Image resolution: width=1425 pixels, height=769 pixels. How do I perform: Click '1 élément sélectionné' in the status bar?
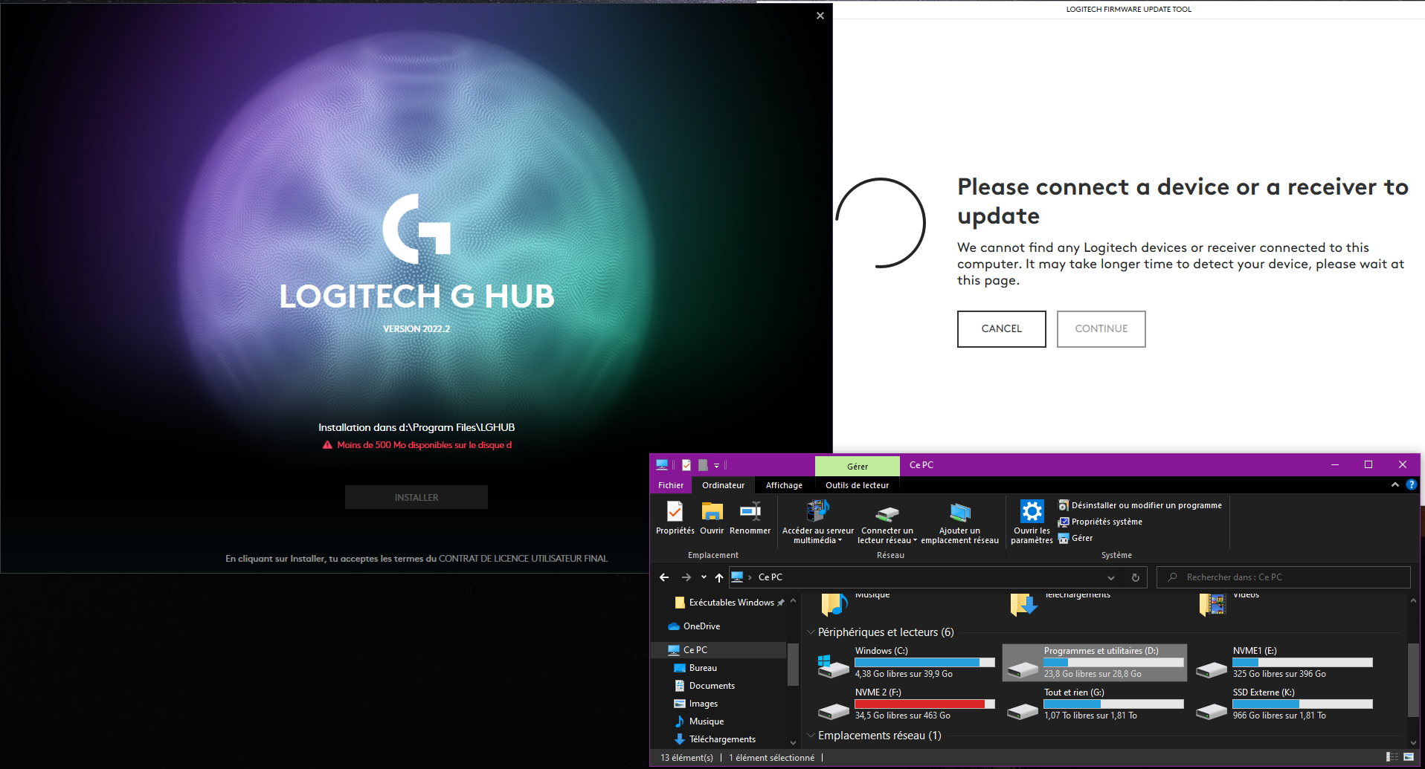(771, 758)
